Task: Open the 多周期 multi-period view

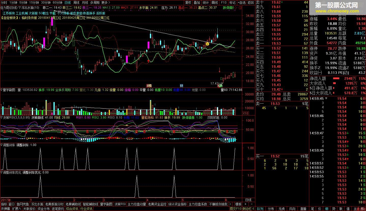Action: (x=95, y=3)
